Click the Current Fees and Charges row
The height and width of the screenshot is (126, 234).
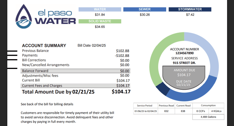point(76,85)
